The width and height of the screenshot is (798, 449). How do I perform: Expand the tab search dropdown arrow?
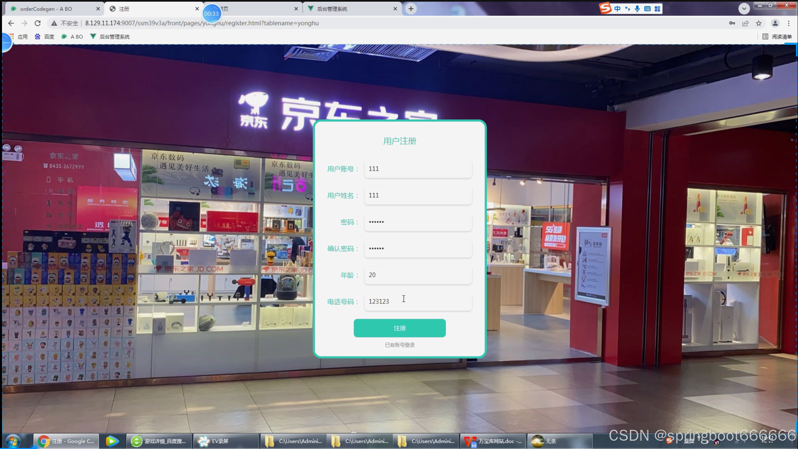pos(744,9)
